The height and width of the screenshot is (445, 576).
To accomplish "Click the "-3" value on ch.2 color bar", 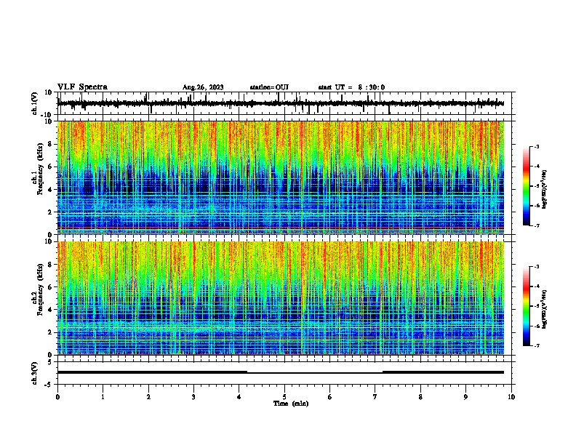I will [537, 267].
